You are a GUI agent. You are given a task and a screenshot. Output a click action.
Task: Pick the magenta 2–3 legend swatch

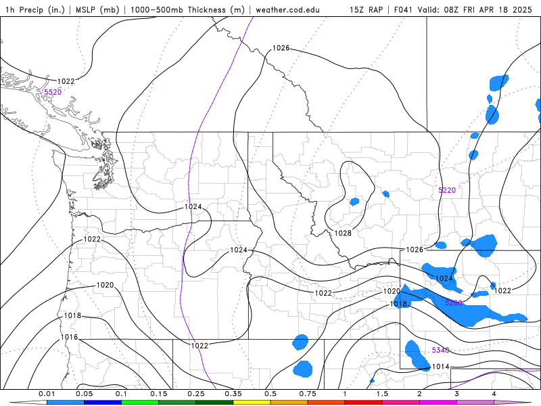(438, 402)
